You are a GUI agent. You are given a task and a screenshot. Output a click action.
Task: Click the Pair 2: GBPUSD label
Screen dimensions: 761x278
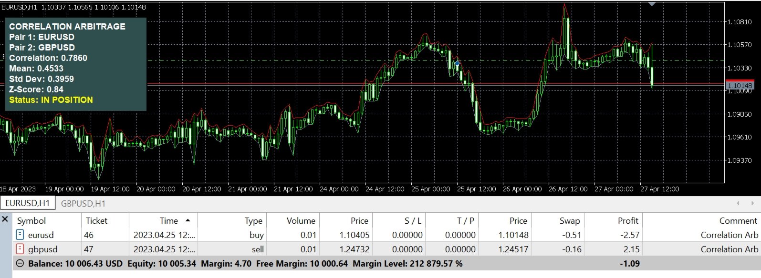pyautogui.click(x=42, y=47)
